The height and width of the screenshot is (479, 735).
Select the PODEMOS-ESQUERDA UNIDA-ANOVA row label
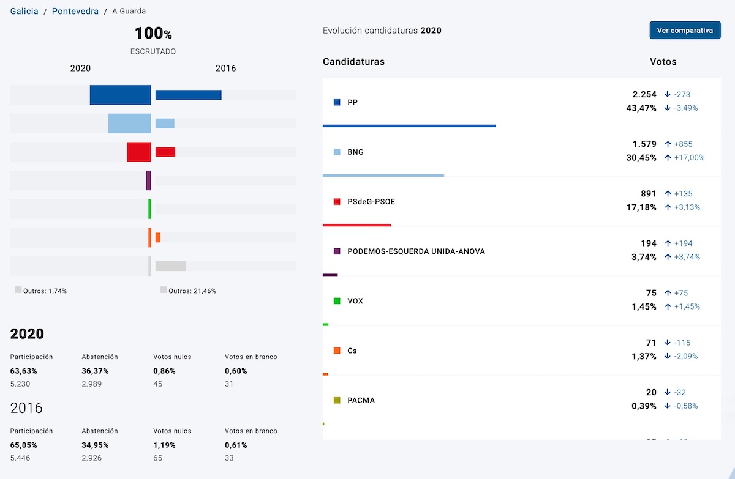point(416,251)
